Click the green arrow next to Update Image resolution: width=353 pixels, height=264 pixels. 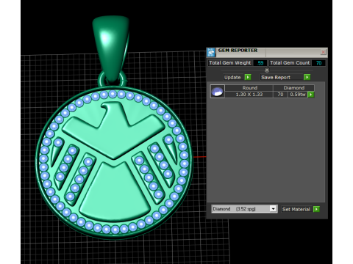(x=248, y=77)
